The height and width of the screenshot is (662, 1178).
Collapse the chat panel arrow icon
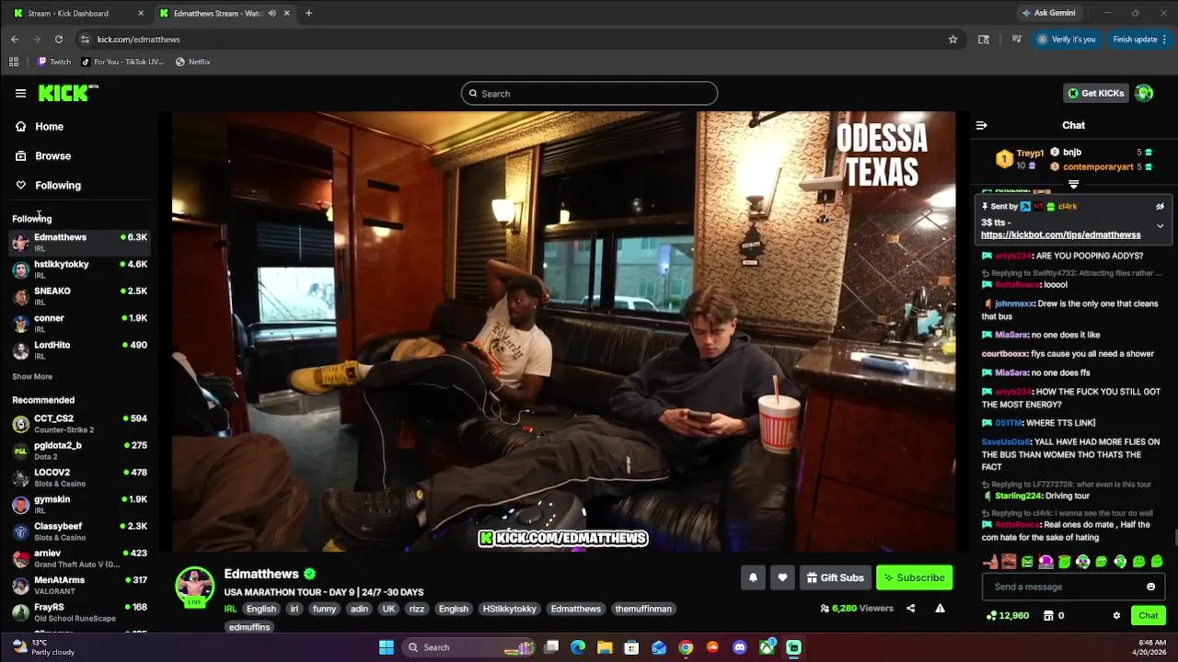pos(981,125)
